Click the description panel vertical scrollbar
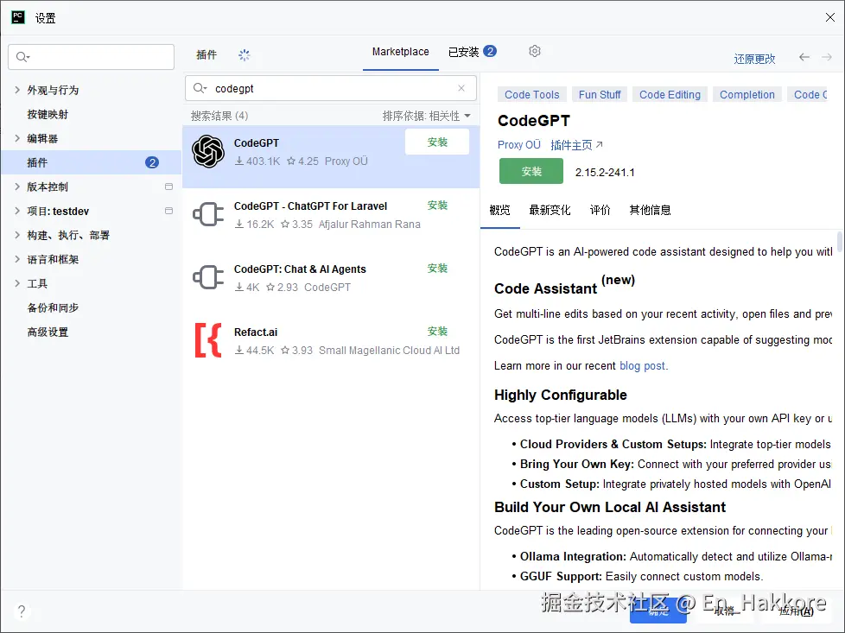 pos(839,241)
